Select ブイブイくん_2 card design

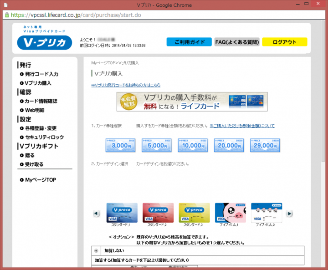pyautogui.click(x=266, y=213)
